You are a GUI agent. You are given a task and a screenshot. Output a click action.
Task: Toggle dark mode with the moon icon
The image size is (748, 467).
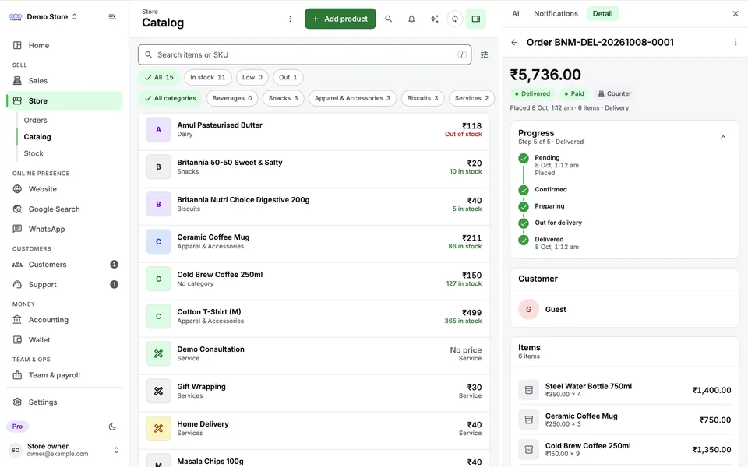[112, 427]
